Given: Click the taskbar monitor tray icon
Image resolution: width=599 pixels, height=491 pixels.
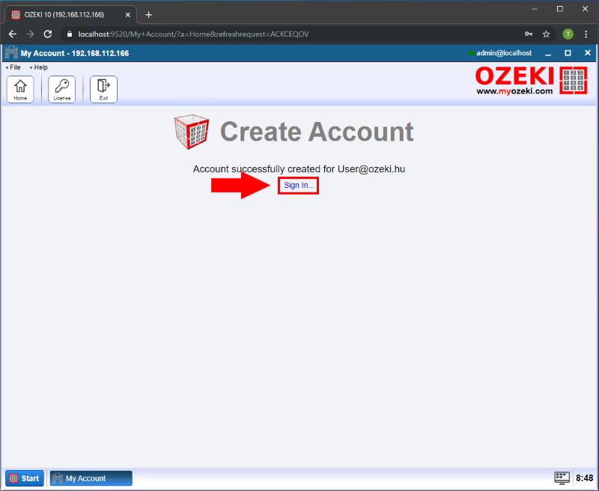Looking at the screenshot, I should click(x=562, y=478).
